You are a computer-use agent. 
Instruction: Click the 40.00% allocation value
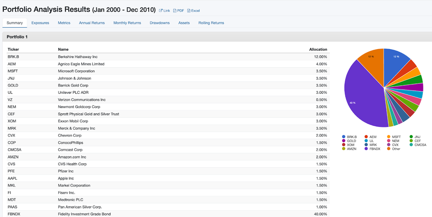coord(321,214)
